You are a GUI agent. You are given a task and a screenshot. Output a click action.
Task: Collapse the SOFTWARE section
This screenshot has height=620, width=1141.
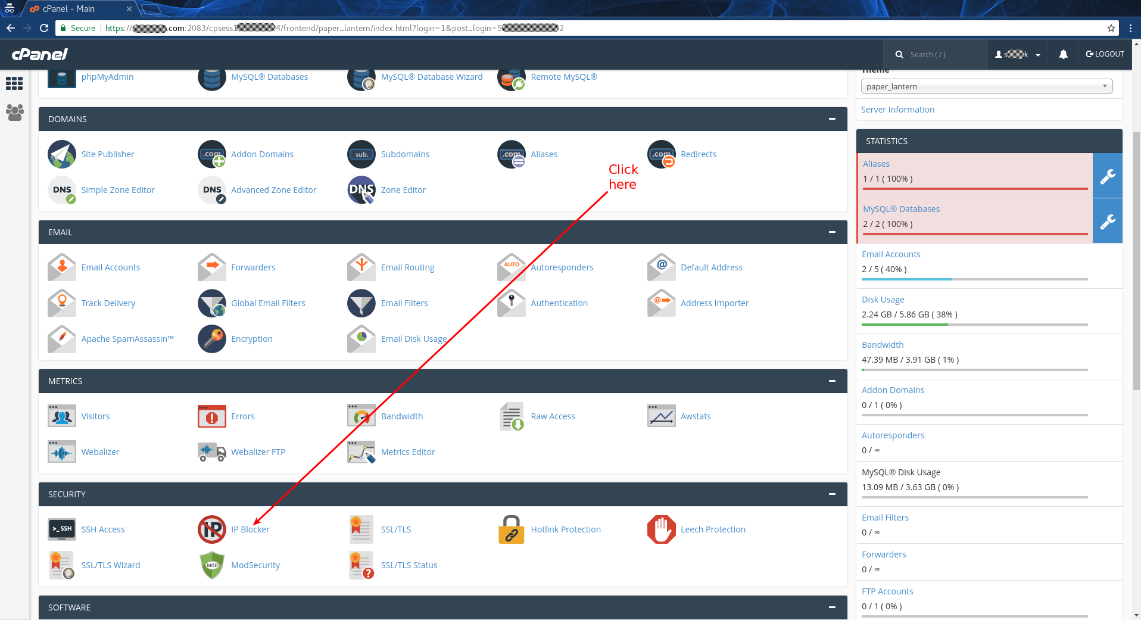[x=832, y=607]
